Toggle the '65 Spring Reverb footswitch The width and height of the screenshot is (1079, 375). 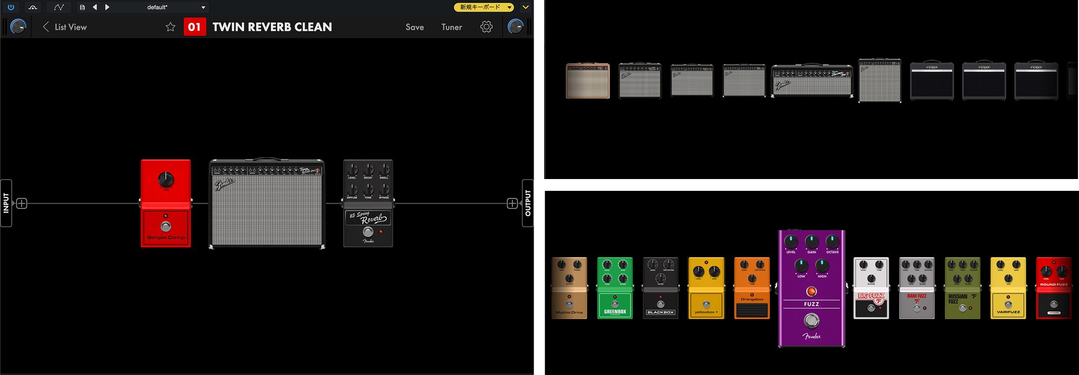pos(368,232)
